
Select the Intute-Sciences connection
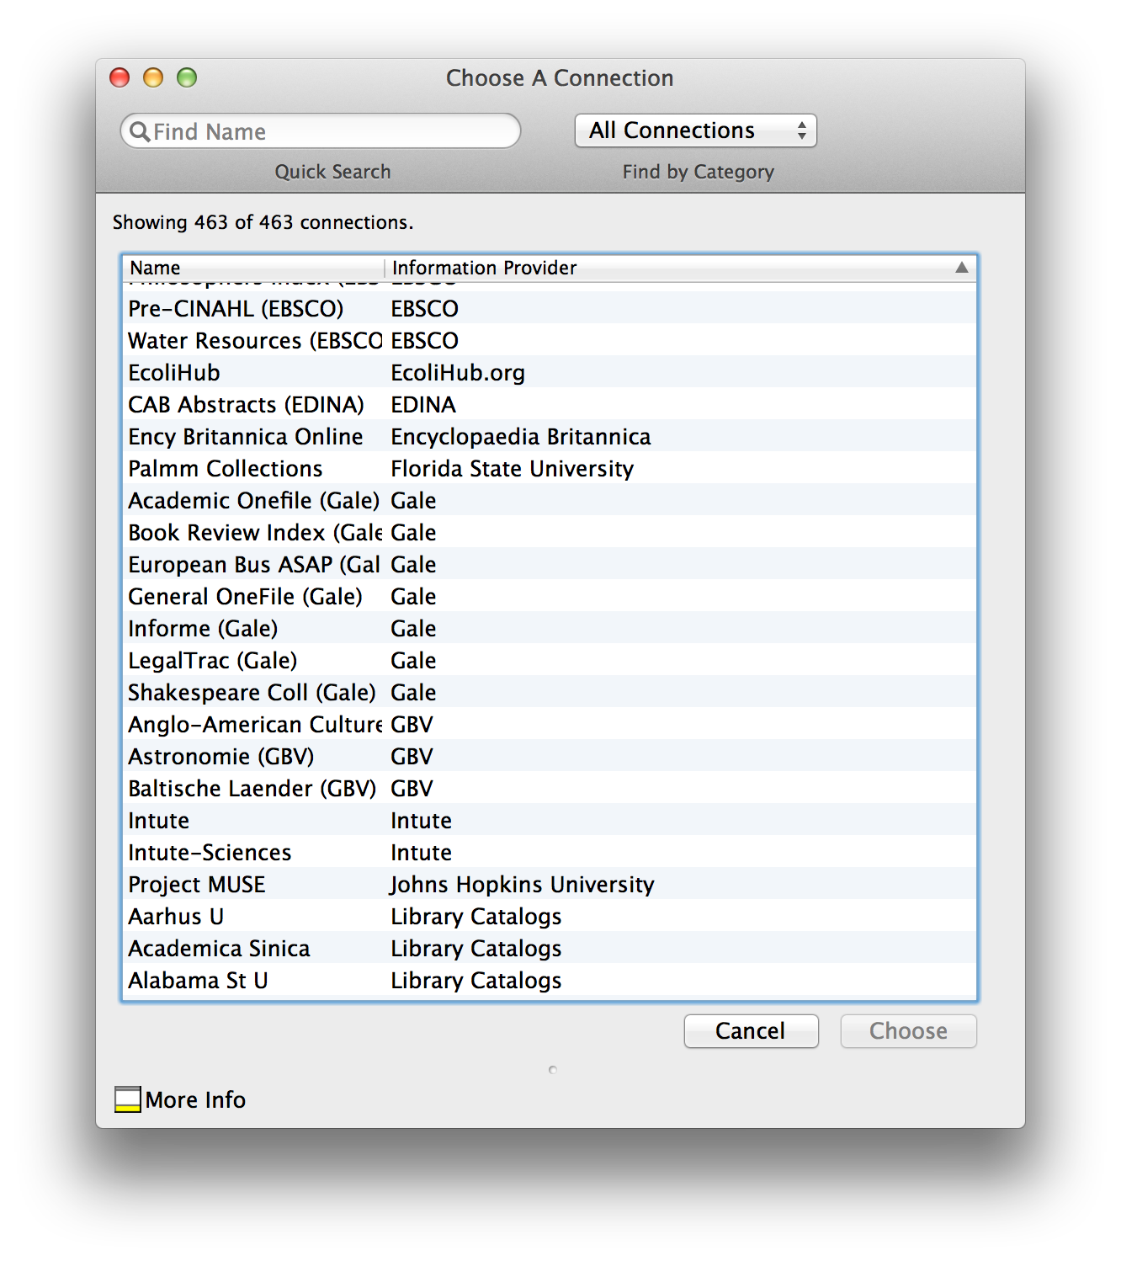click(x=550, y=852)
